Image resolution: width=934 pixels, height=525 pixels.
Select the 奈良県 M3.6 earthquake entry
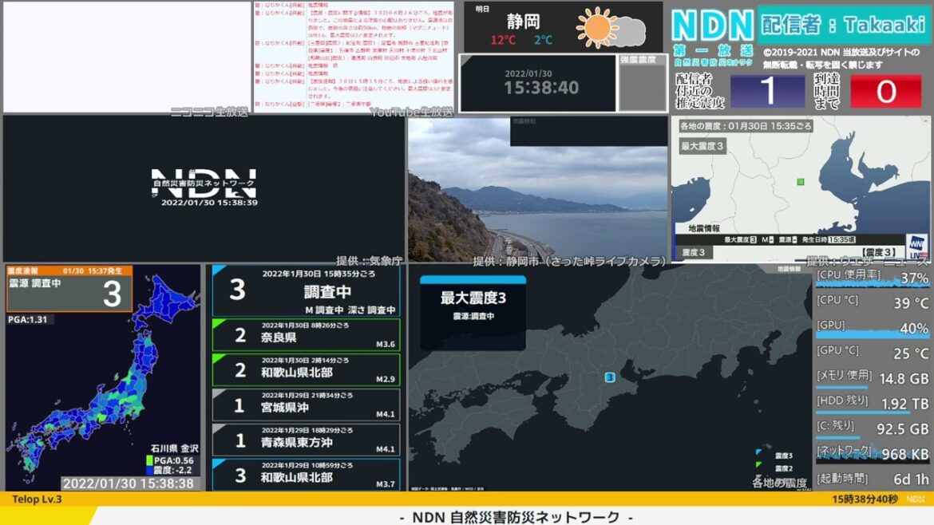306,335
